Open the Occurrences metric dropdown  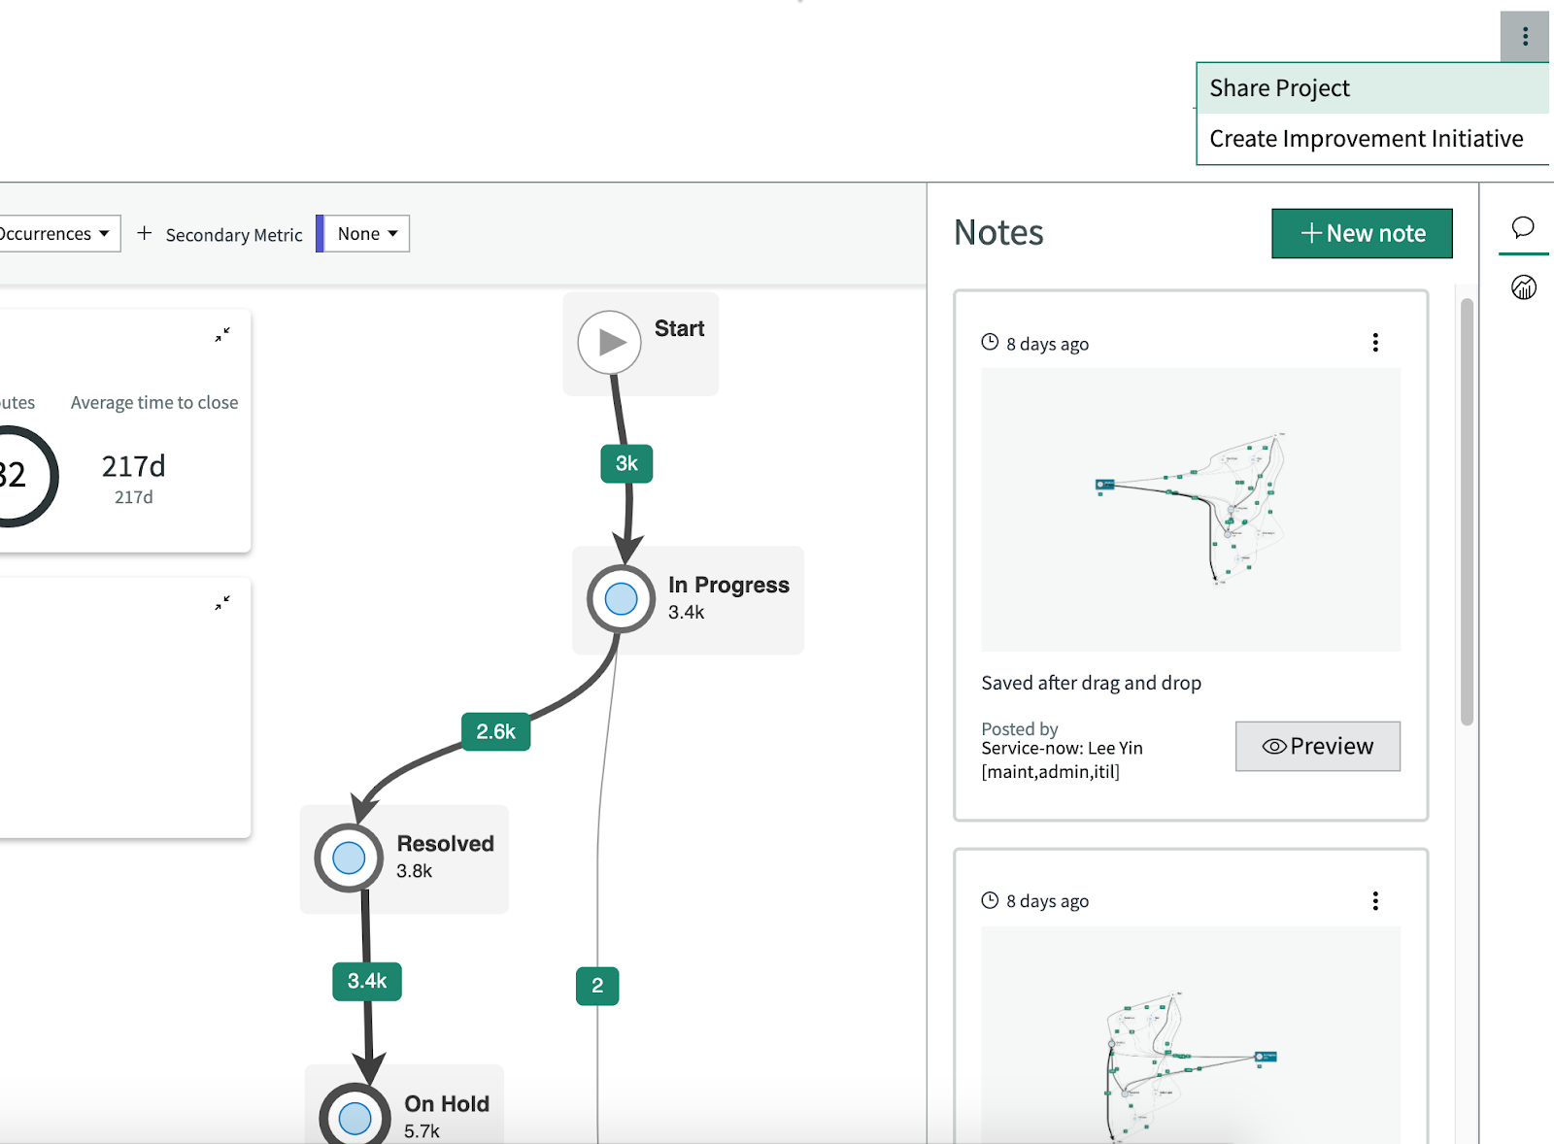click(56, 234)
